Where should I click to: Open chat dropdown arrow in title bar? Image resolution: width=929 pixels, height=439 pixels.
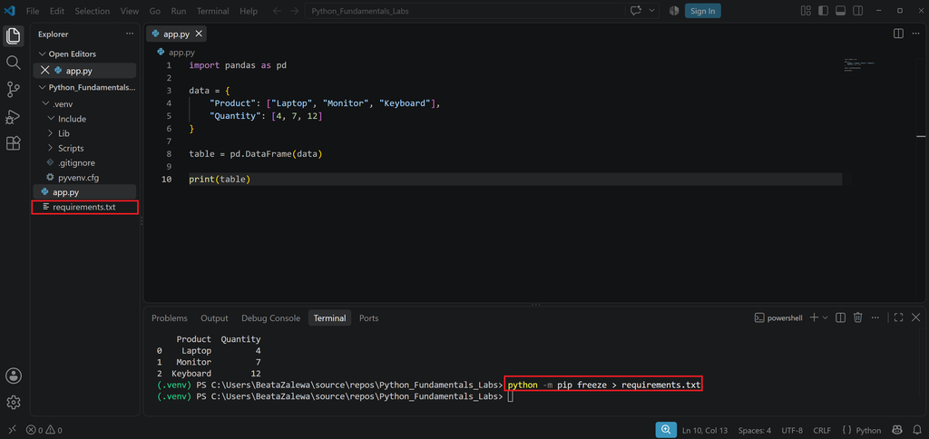(652, 11)
